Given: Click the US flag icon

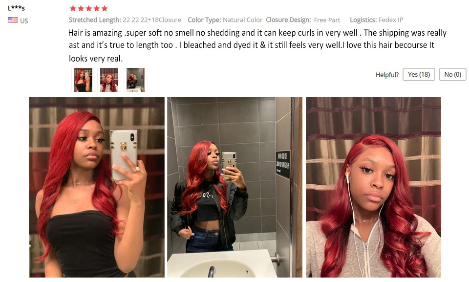Looking at the screenshot, I should (13, 20).
